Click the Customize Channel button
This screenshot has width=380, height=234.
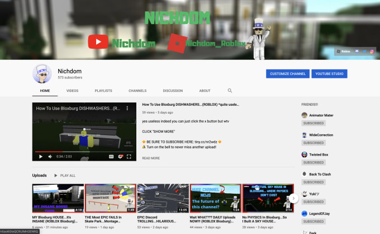click(288, 74)
